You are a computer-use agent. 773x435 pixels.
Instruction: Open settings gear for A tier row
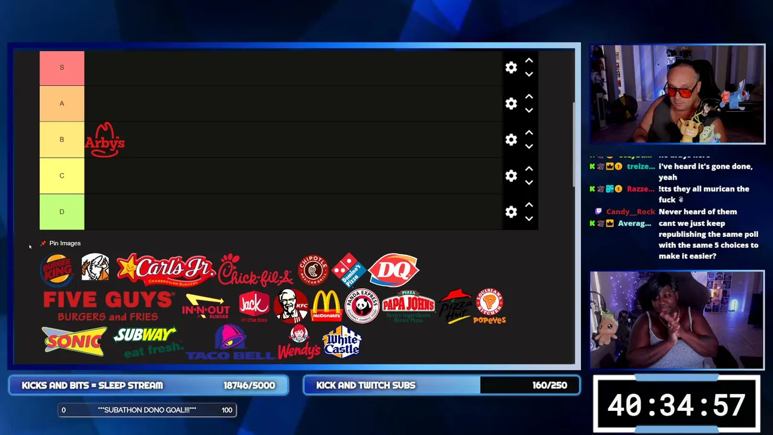511,103
